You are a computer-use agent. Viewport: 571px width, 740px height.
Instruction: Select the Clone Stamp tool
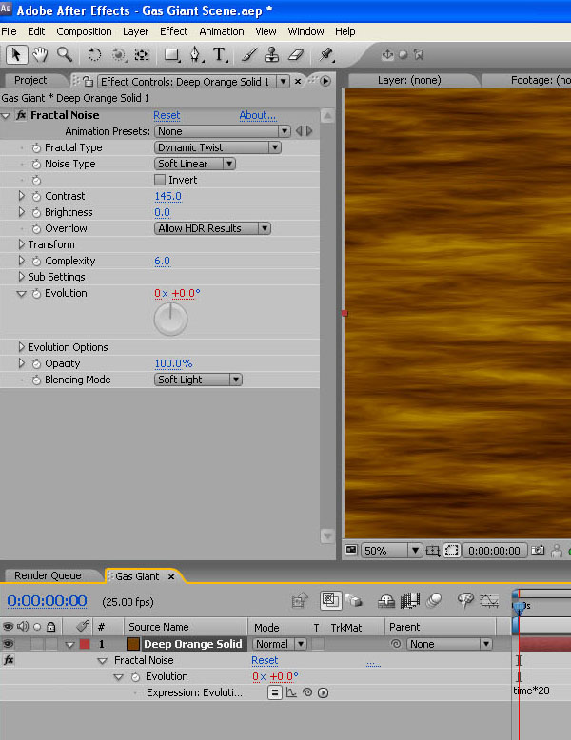(271, 55)
